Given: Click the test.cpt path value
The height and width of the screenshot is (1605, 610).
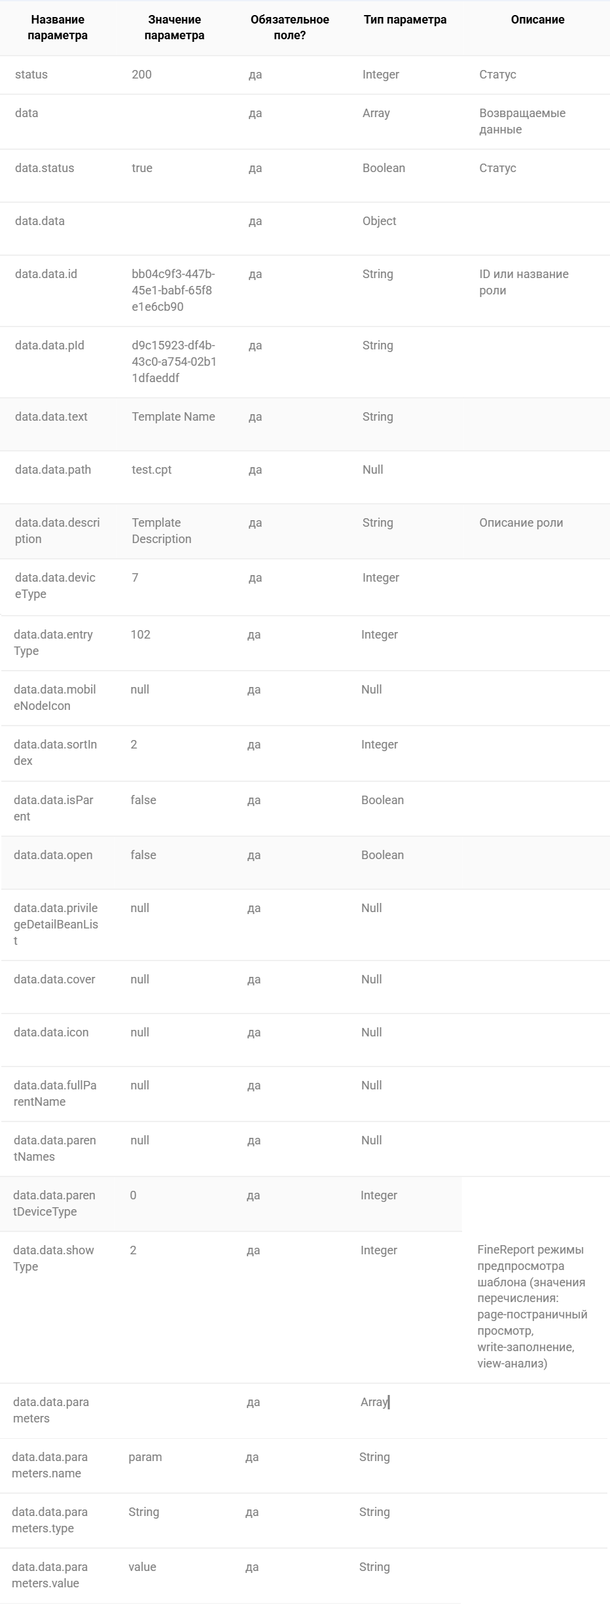Looking at the screenshot, I should pyautogui.click(x=152, y=470).
